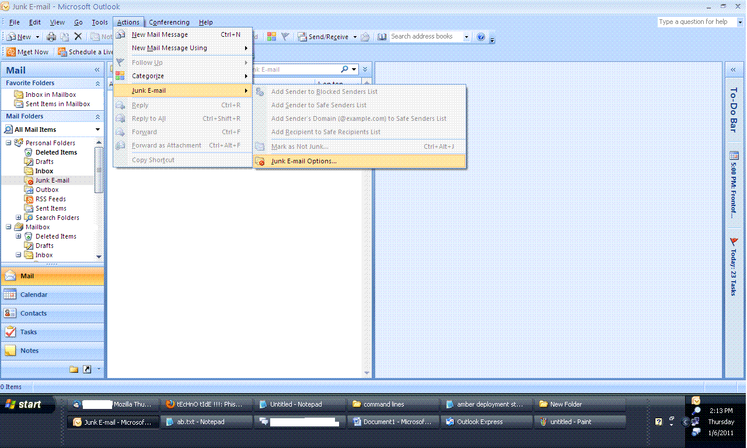
Task: Click the Today: 23 Tasks flag in To-Do Bar
Action: [734, 242]
